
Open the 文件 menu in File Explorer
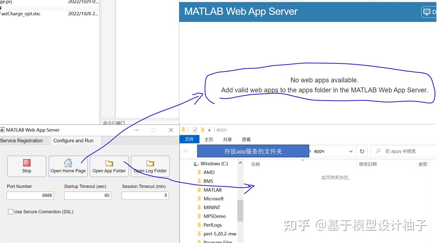[x=189, y=139]
